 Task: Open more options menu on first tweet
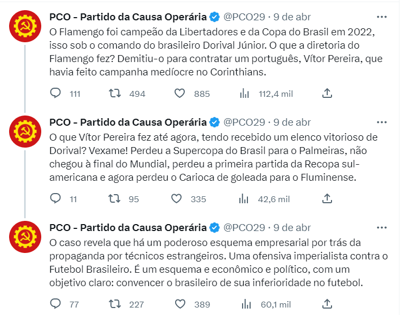coord(381,17)
